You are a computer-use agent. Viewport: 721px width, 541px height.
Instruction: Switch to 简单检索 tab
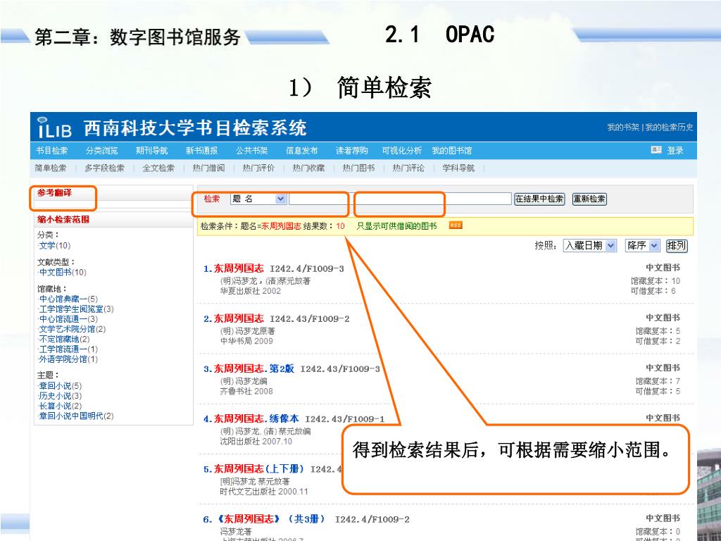[x=51, y=168]
